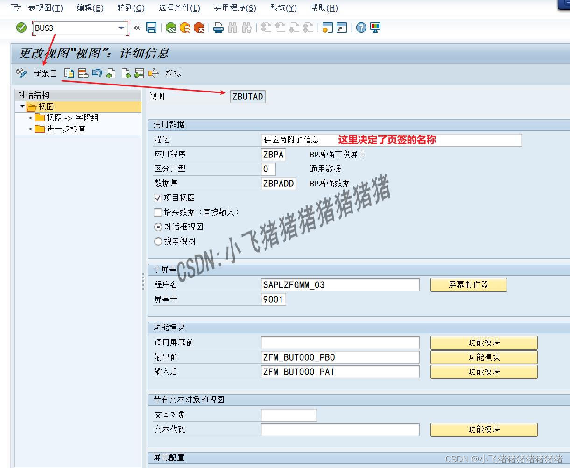Click the Save floppy disk icon

(151, 28)
